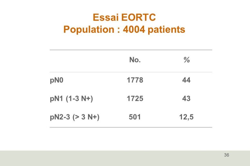
Task: Click the 'No.' column header
Action: coord(135,60)
